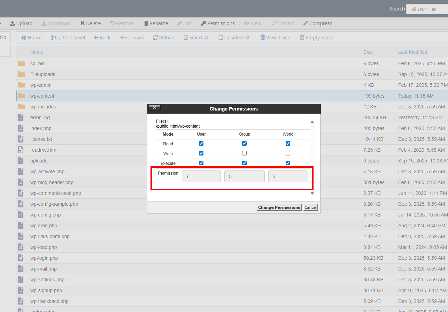This screenshot has height=312, width=448.
Task: Click the World permission value field
Action: coord(288,176)
